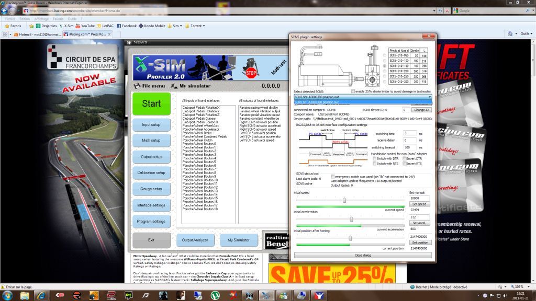This screenshot has width=536, height=301.
Task: Choose the highlighted SCN5 SN: A3000390 list entry
Action: (x=363, y=102)
